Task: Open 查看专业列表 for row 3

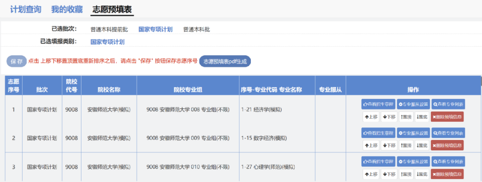Action: tap(448, 161)
